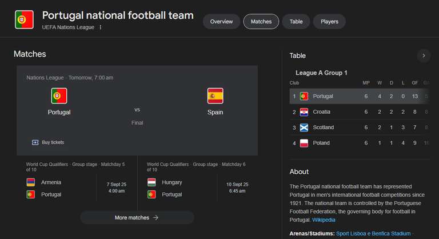Select Portugal row in the standings table

(x=360, y=97)
